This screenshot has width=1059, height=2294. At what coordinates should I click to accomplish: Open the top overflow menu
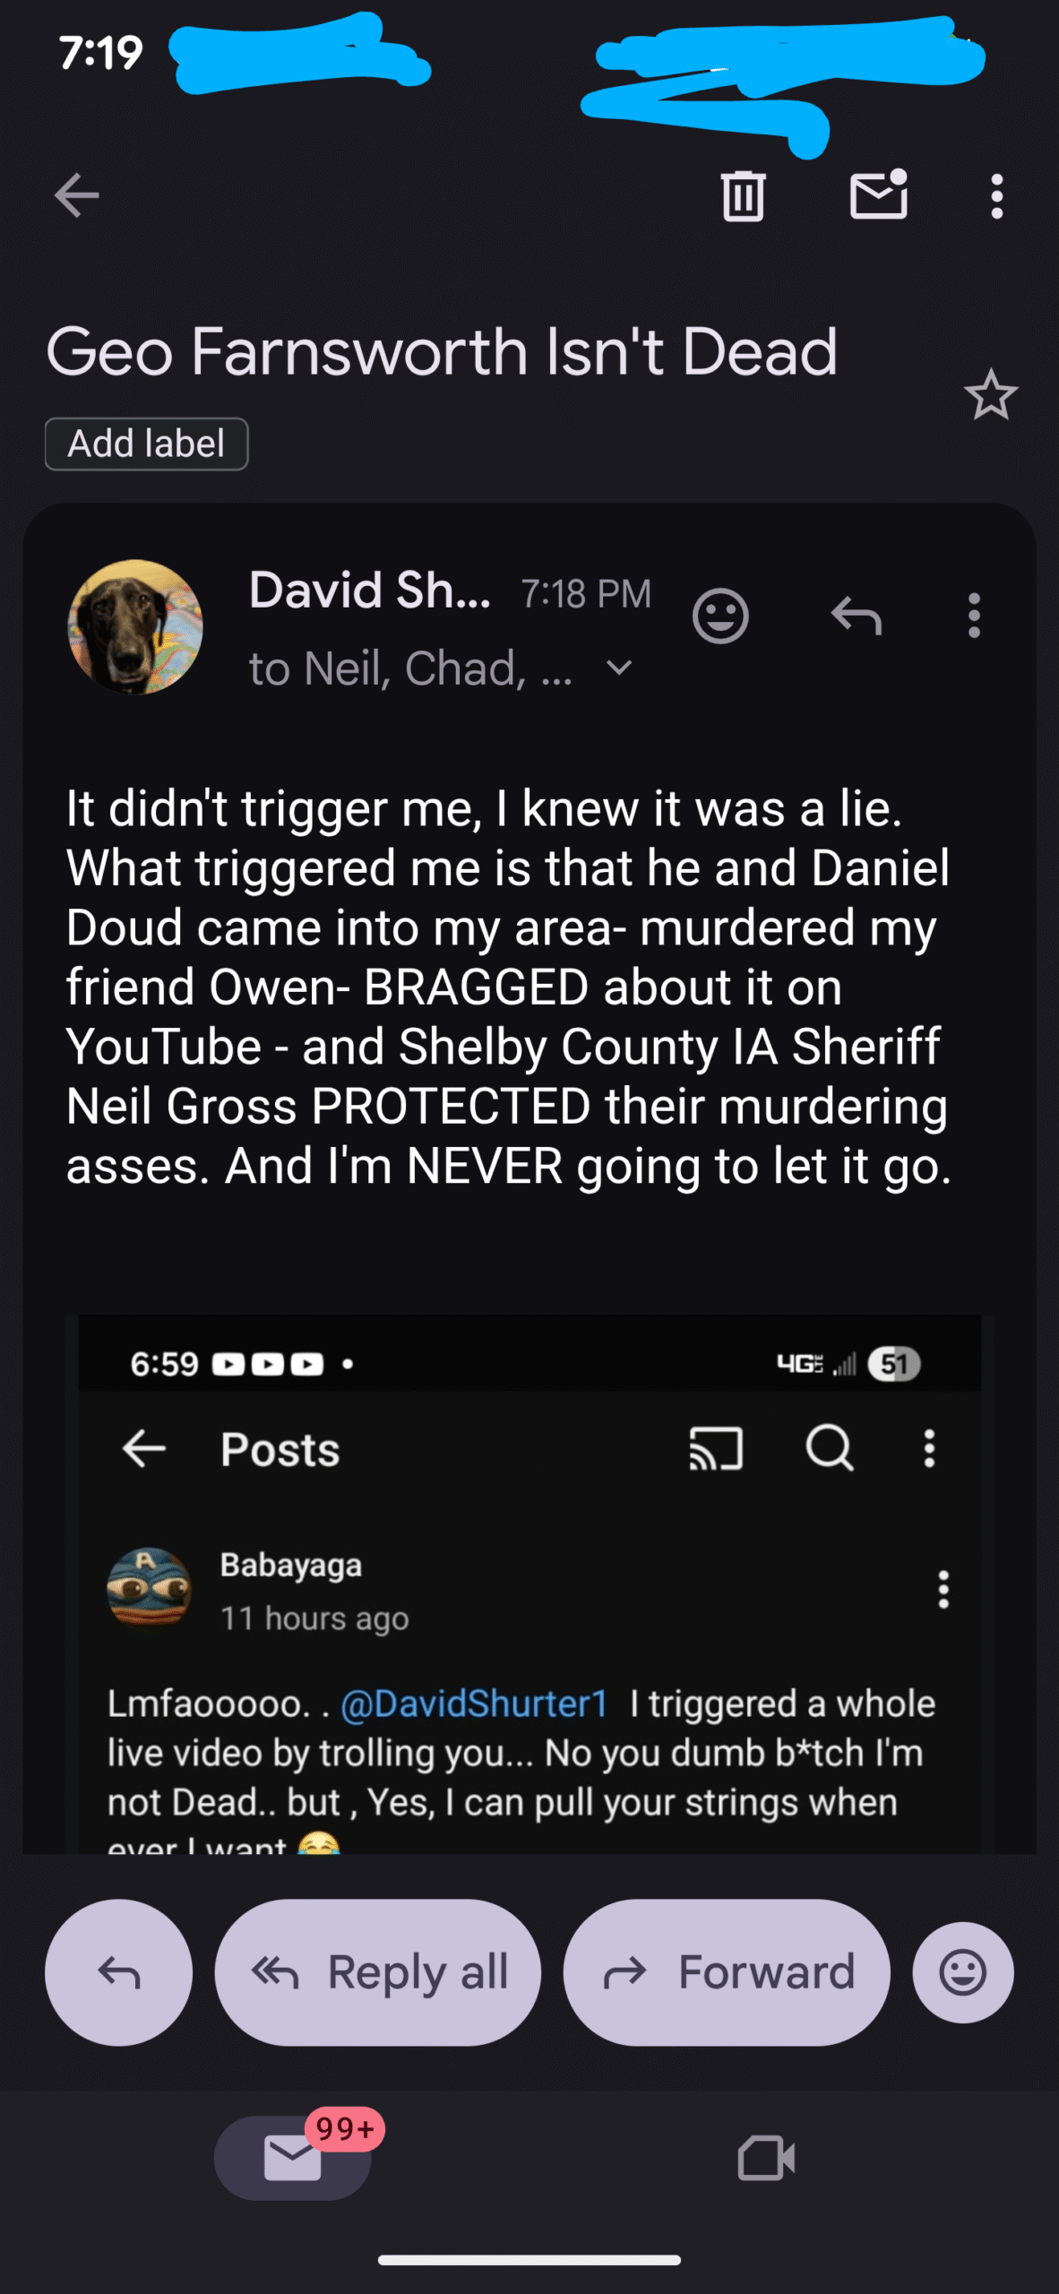[996, 195]
